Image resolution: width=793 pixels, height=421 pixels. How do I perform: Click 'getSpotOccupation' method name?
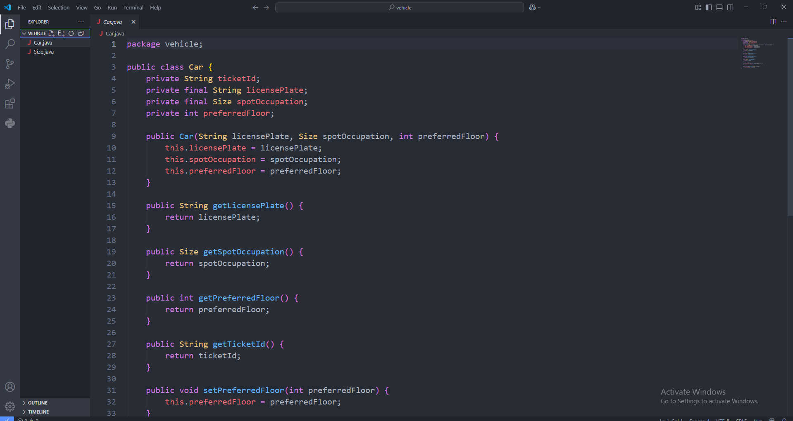click(x=244, y=252)
